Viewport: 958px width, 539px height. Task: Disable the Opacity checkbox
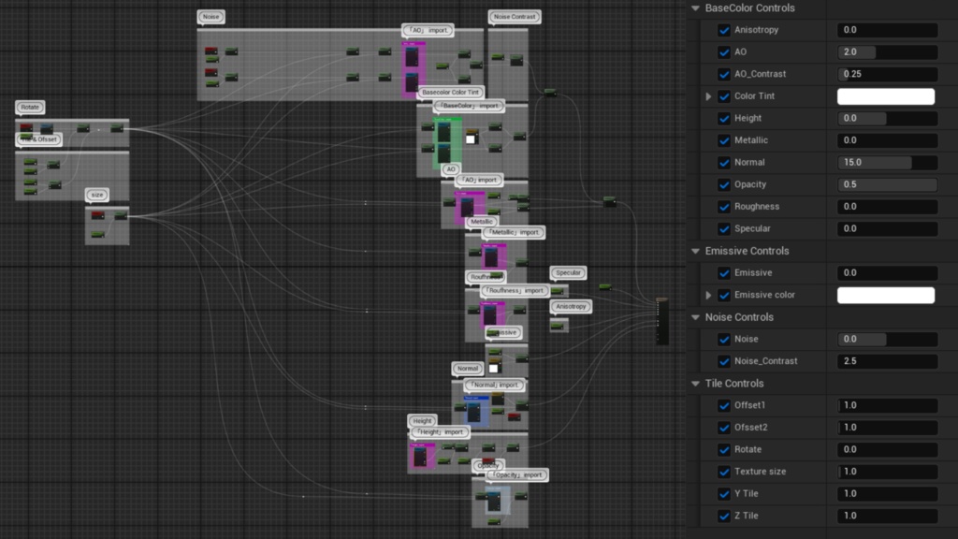[x=724, y=184]
